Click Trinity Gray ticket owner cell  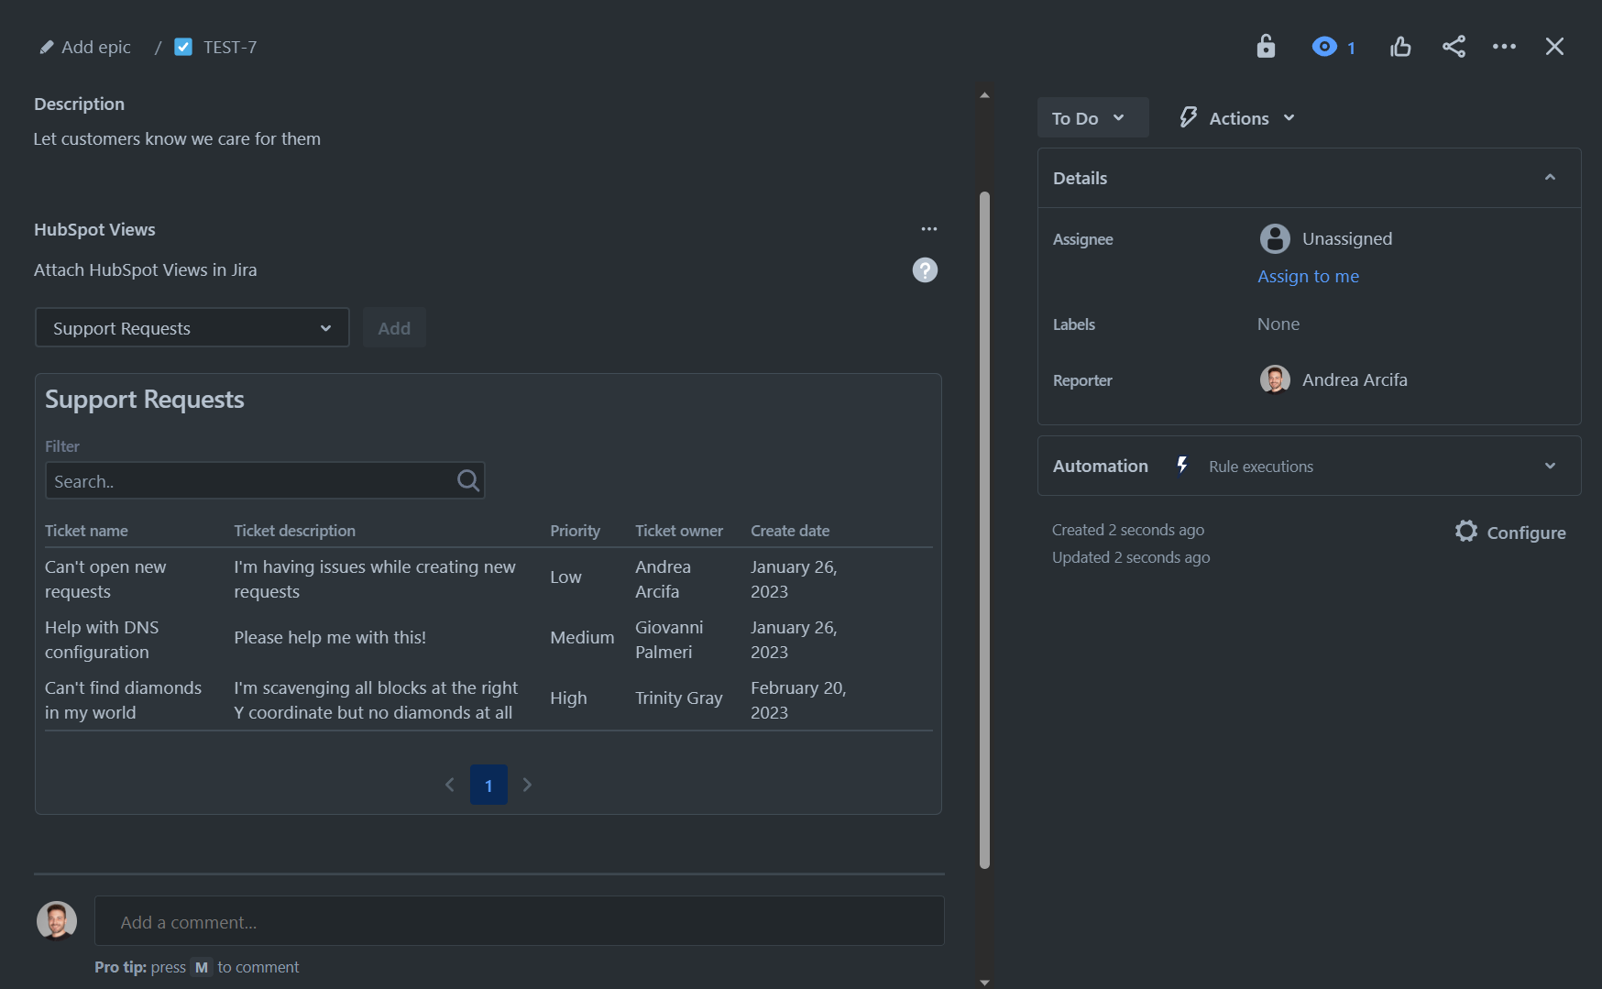tap(679, 698)
